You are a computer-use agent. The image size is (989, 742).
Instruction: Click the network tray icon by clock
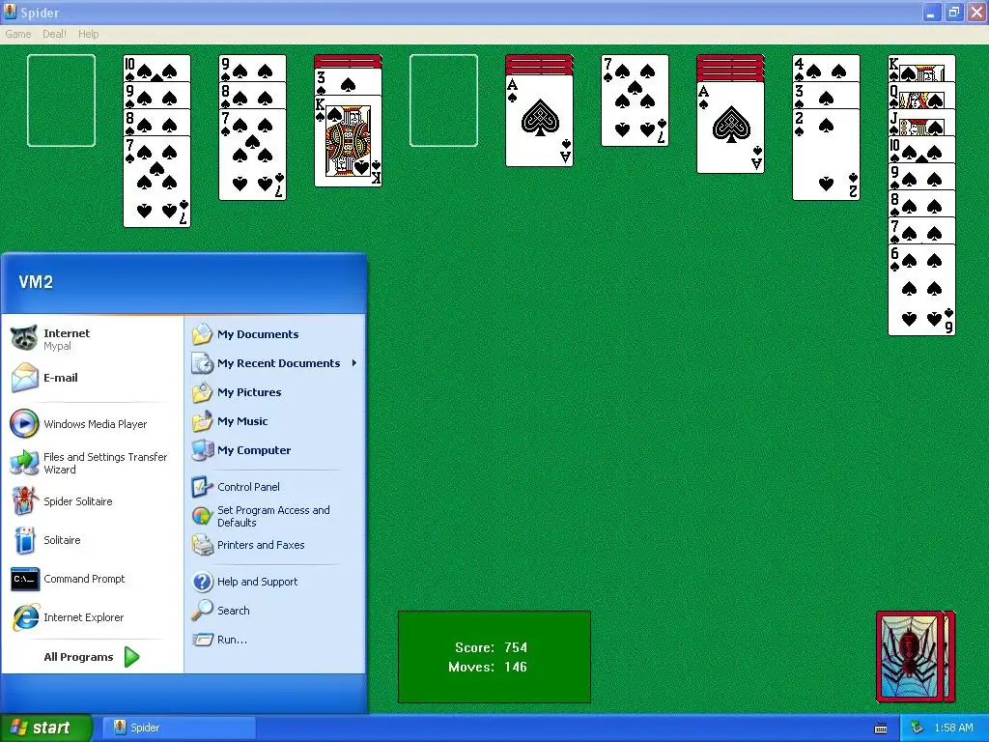click(x=918, y=728)
